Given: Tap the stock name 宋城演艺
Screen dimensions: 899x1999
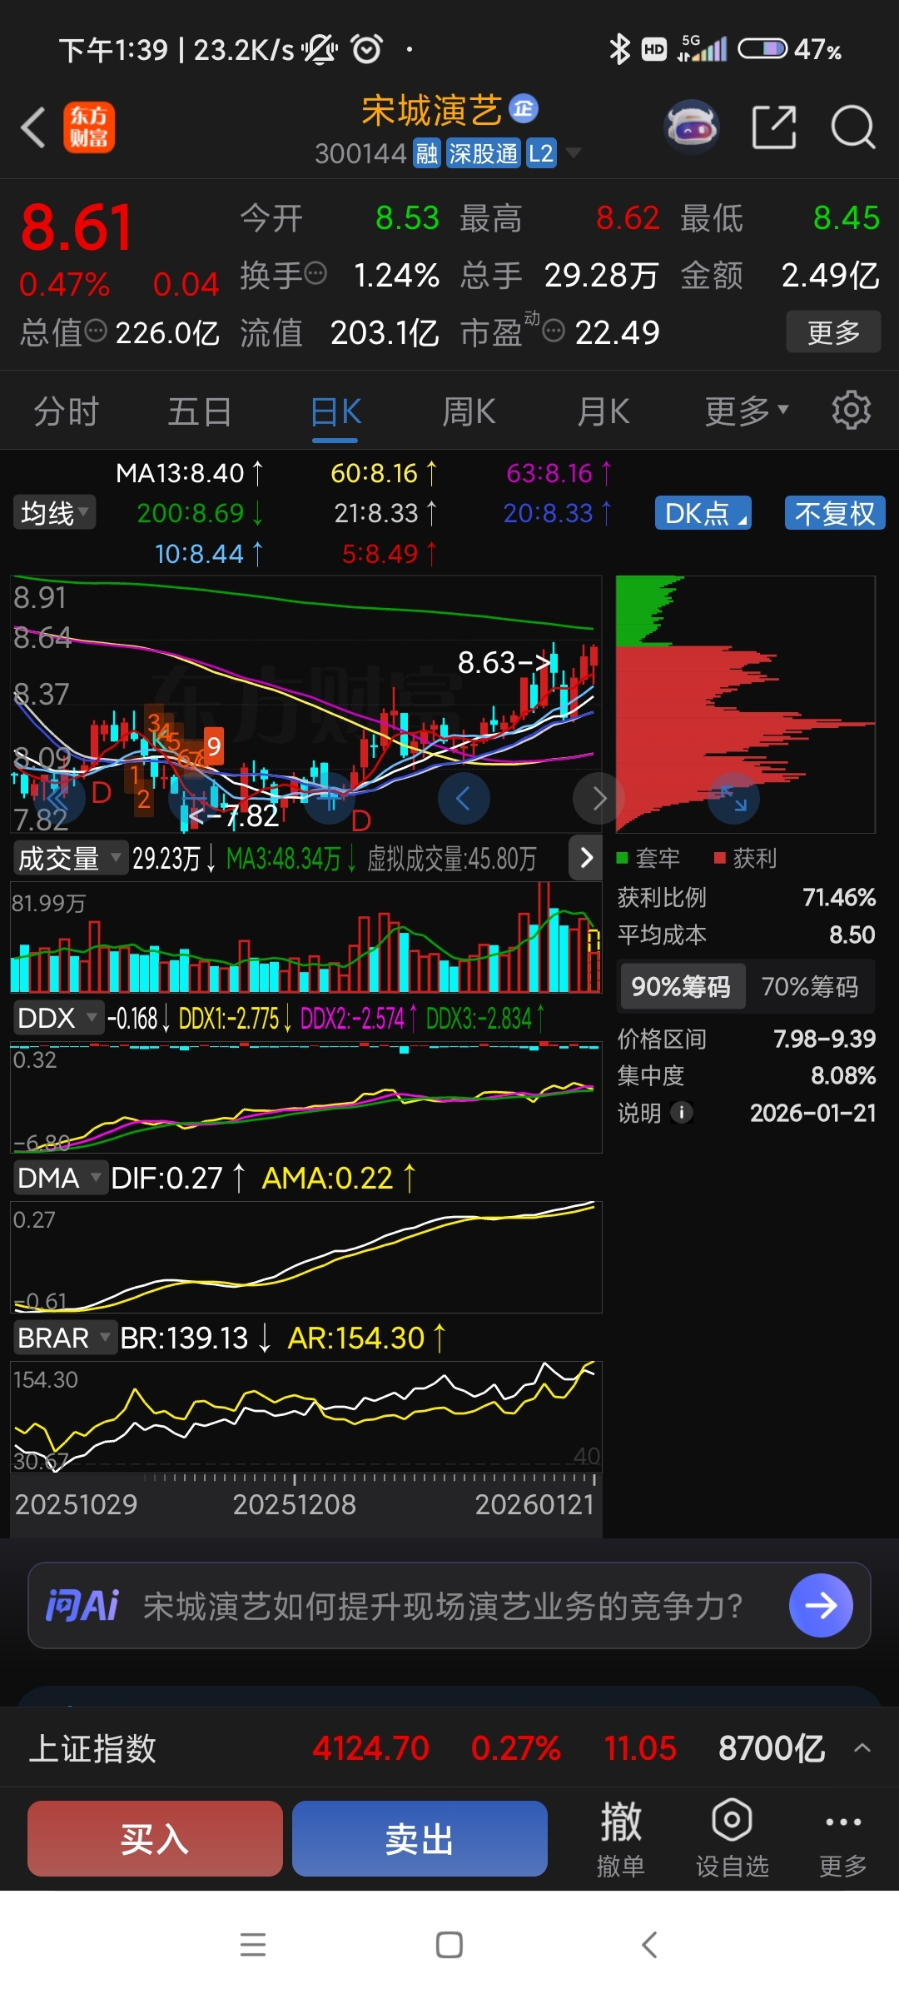Looking at the screenshot, I should [x=432, y=110].
